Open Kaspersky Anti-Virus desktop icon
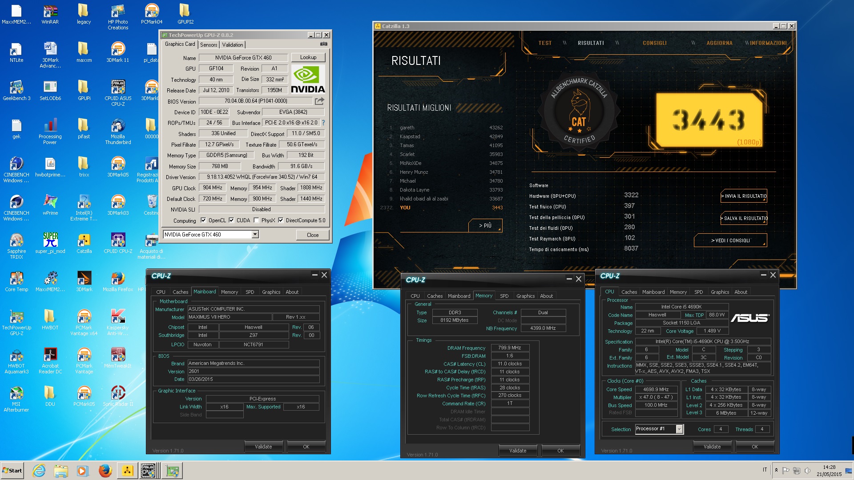The height and width of the screenshot is (480, 854). click(118, 323)
